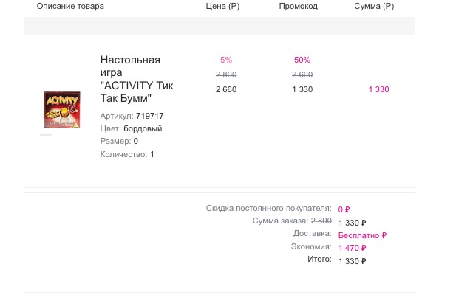Image resolution: width=473 pixels, height=295 pixels.
Task: Click the pink 50% promo discount label
Action: (x=302, y=60)
